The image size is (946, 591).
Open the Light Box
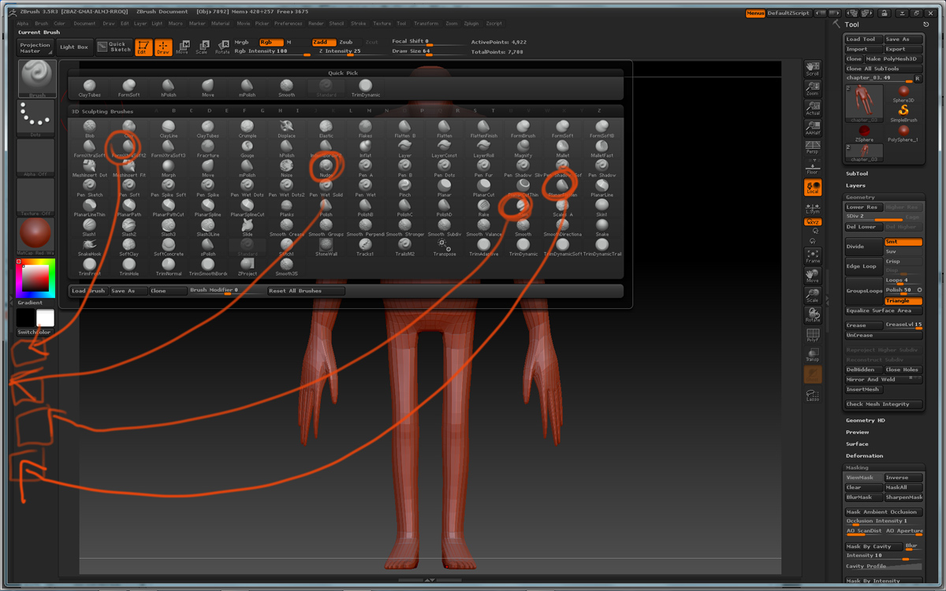coord(74,47)
